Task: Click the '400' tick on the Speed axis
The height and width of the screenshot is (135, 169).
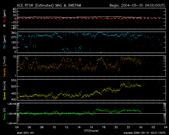Action: click(14, 99)
